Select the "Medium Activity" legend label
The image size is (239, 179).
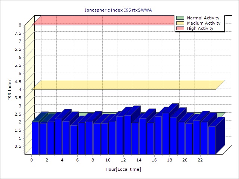pyautogui.click(x=204, y=23)
